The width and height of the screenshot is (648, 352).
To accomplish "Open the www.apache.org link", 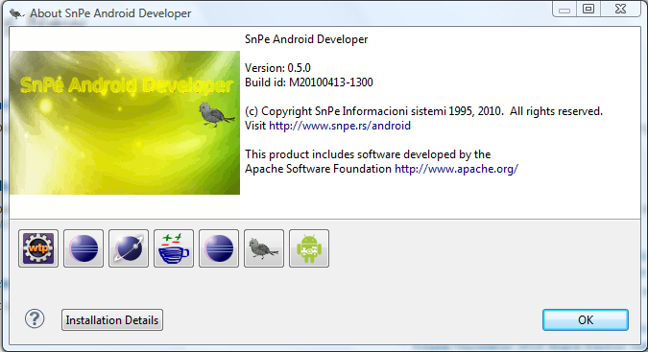I will (456, 169).
